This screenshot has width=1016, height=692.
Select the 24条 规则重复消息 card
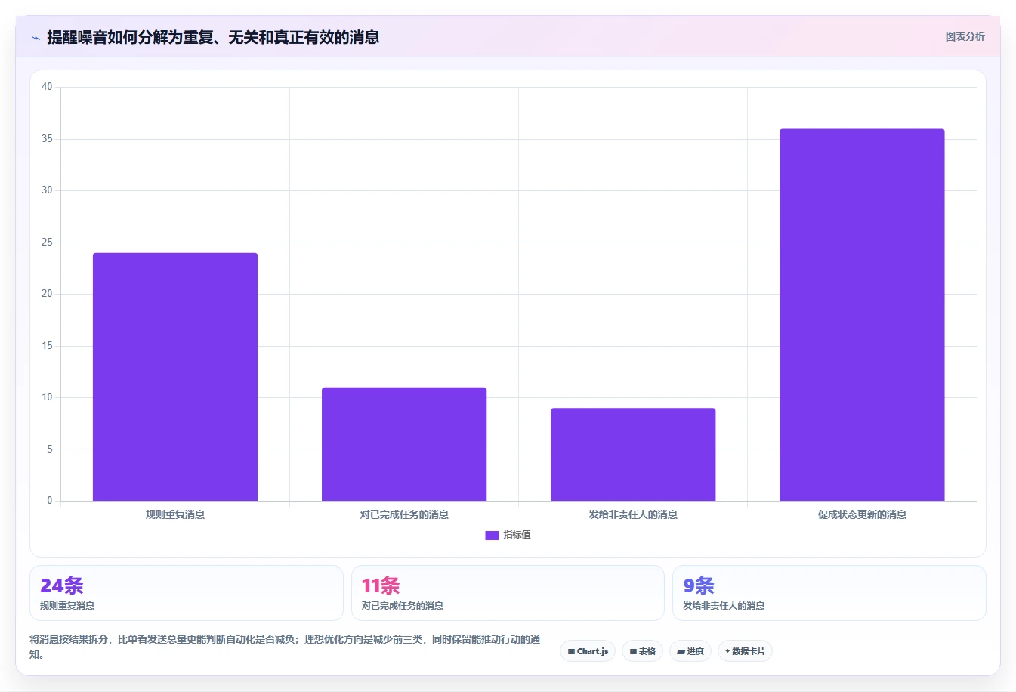[186, 593]
